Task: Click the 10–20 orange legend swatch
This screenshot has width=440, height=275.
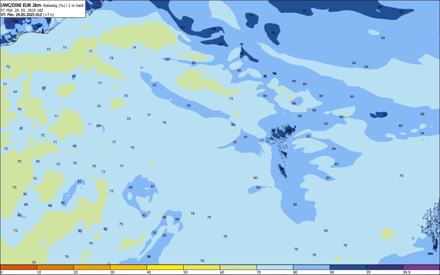Action: tap(55, 267)
